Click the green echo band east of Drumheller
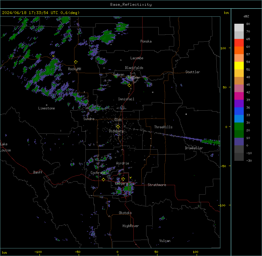Image resolution: width=262 pixels, height=256 pixels. [211, 142]
